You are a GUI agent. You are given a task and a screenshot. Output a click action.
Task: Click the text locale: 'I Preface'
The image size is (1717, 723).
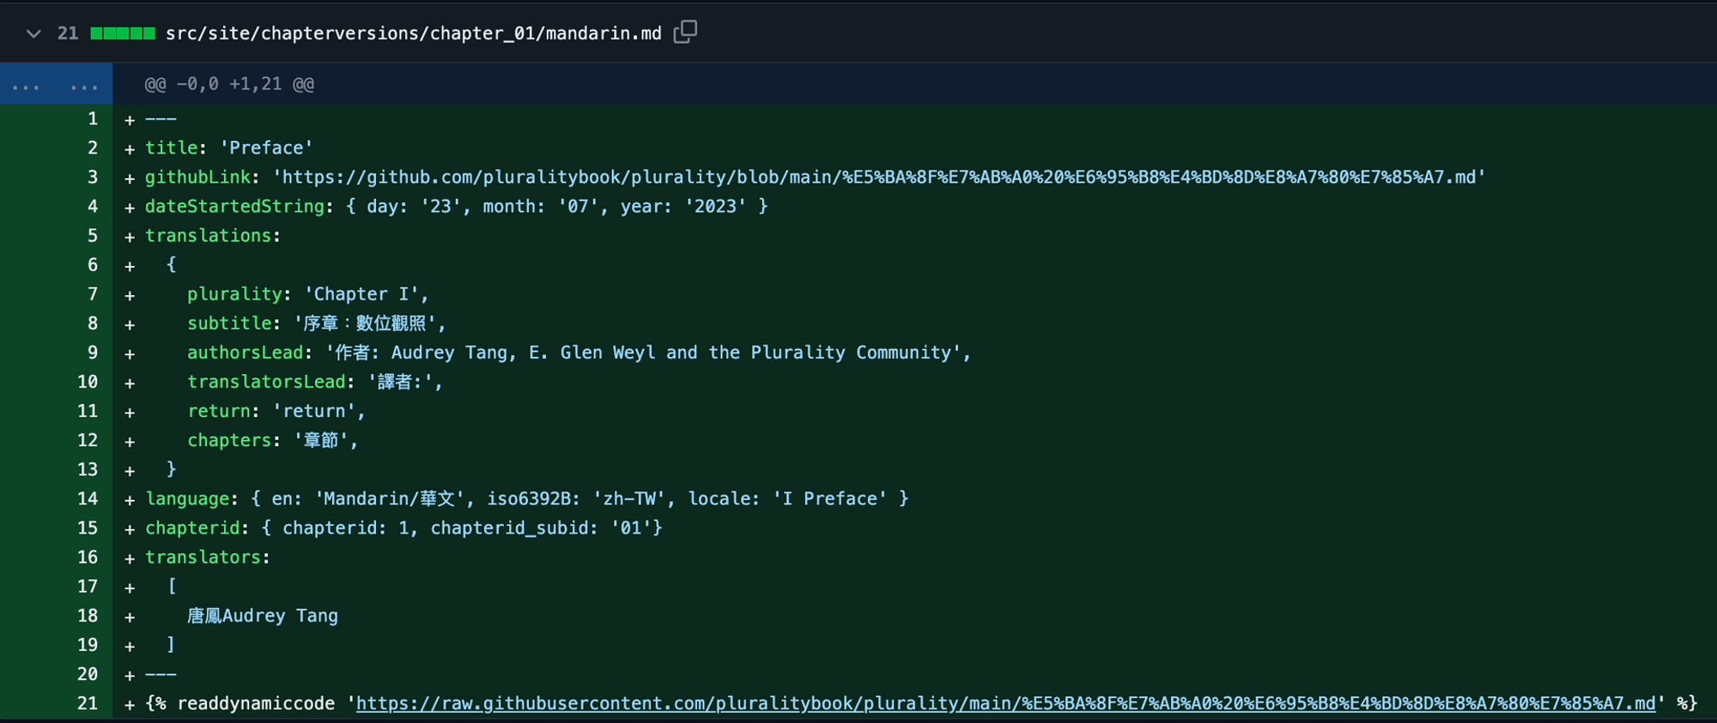point(788,498)
